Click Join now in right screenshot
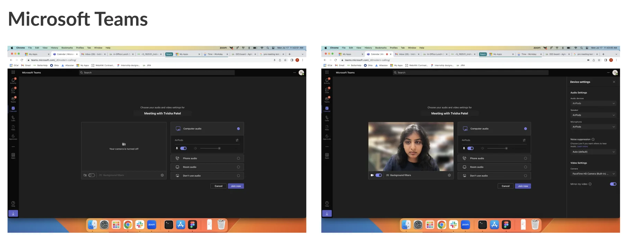Viewport: 630px width, 248px height. [x=523, y=186]
